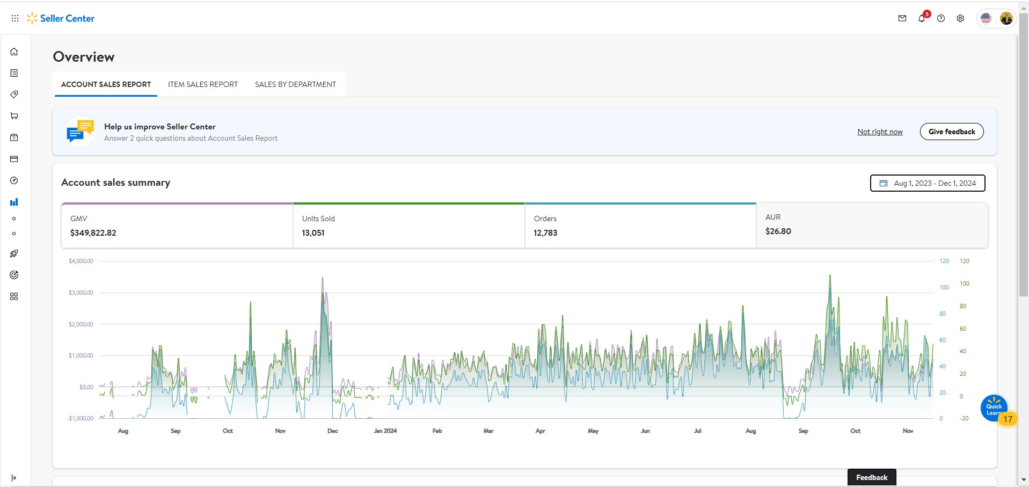Viewport: 1029px width, 487px height.
Task: Click the Jan 2024 label on chart axis
Action: pos(385,431)
